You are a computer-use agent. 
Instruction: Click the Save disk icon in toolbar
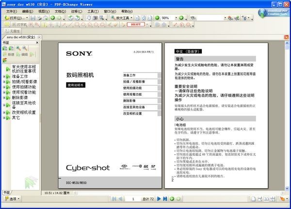click(x=33, y=18)
